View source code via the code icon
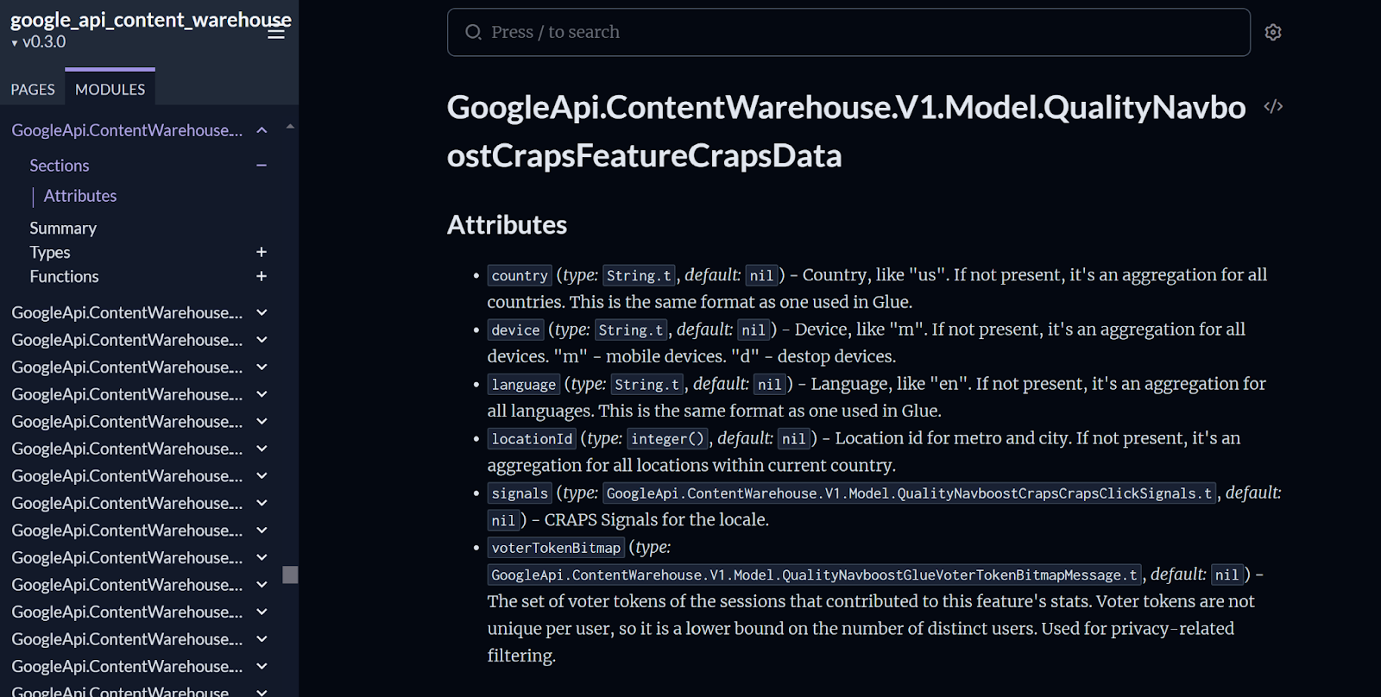1381x697 pixels. 1273,107
